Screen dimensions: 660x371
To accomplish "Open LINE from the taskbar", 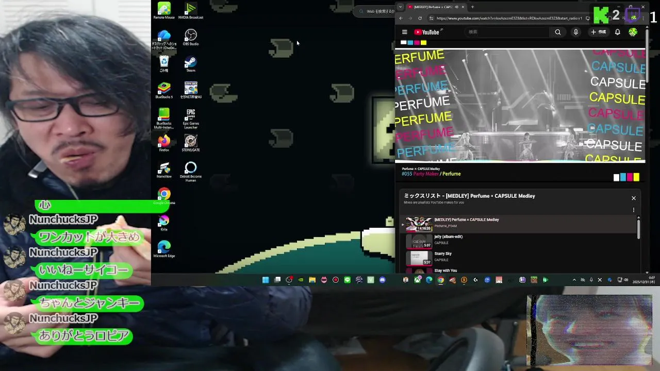I will pos(347,280).
